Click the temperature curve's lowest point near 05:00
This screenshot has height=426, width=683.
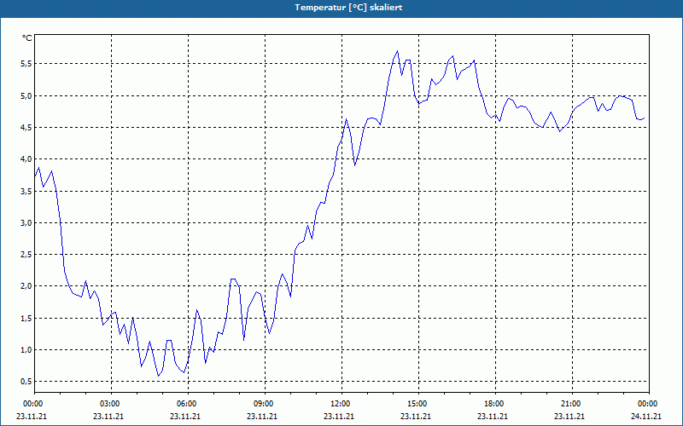(159, 376)
